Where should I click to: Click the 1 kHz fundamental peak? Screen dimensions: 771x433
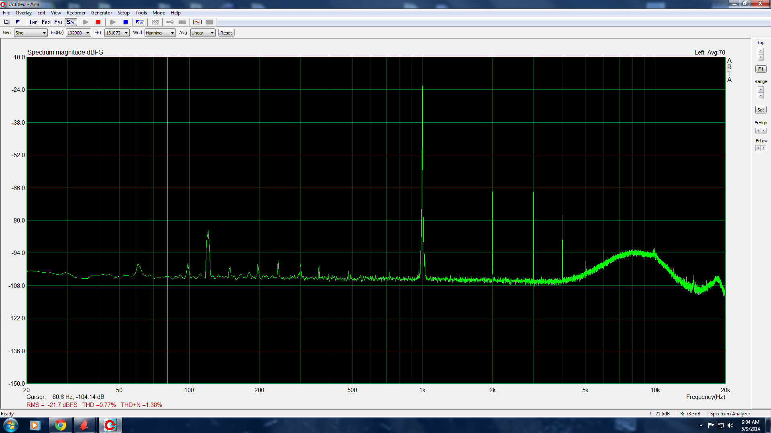[x=422, y=87]
